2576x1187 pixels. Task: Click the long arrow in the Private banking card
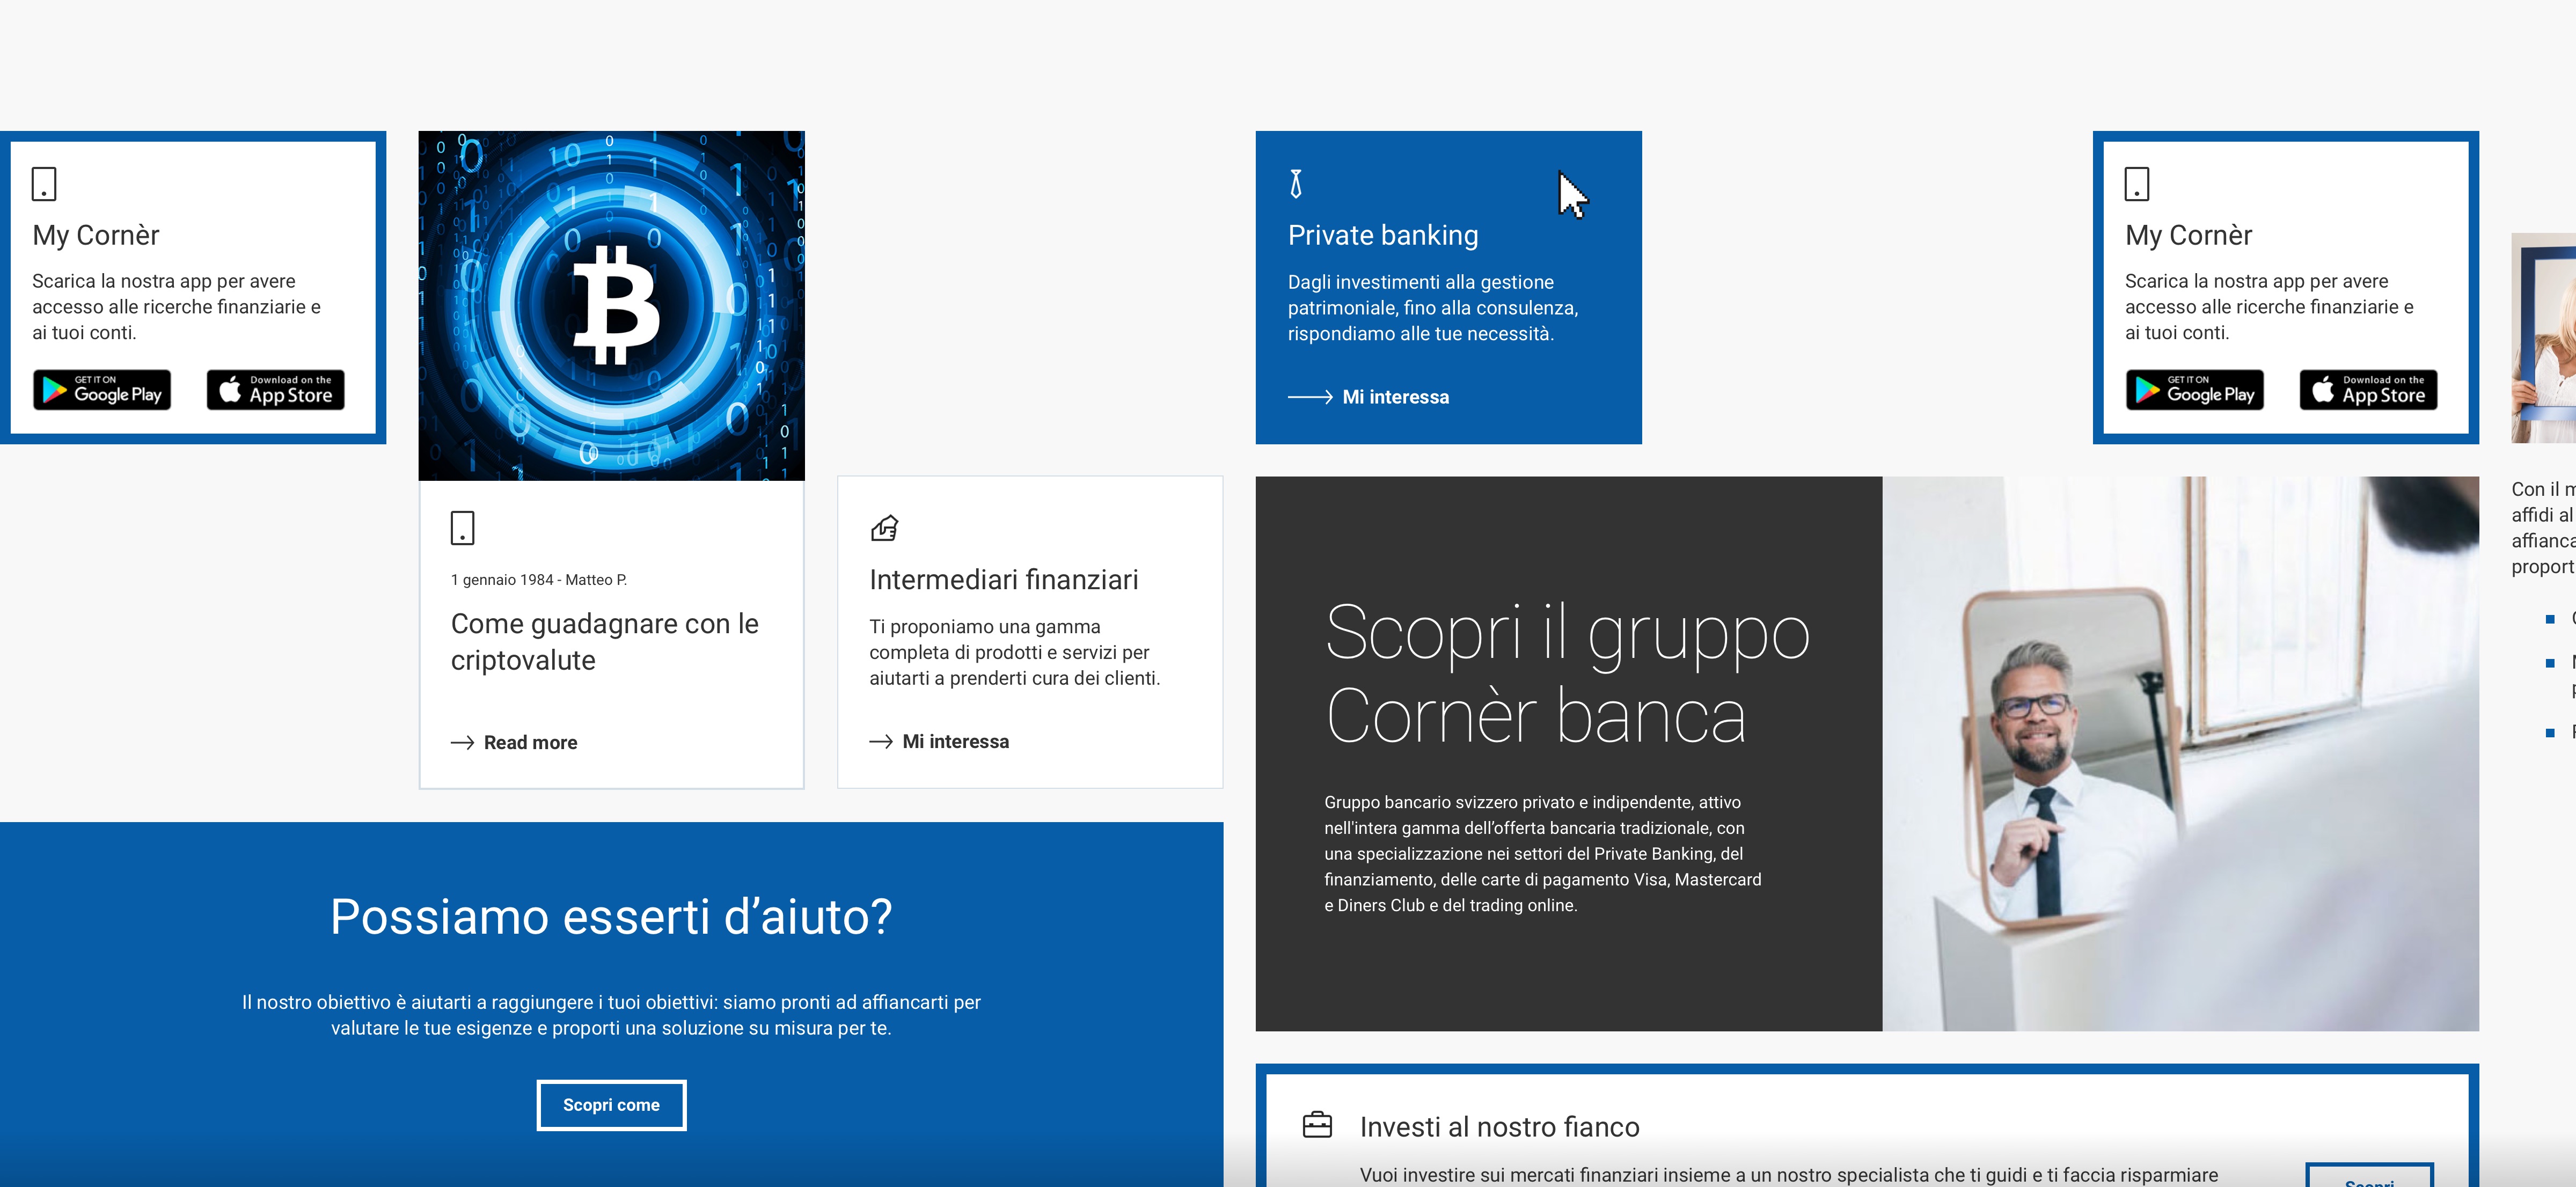1310,397
